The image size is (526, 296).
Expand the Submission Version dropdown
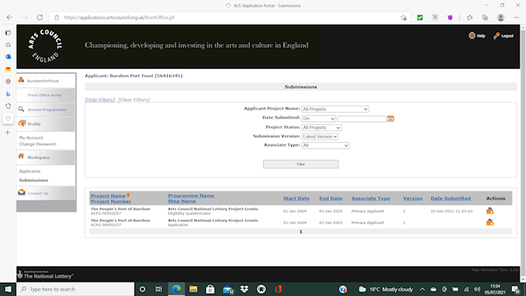319,136
